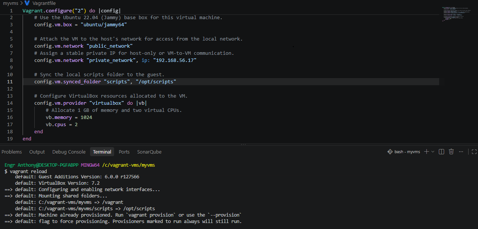
Task: Open terminal panel more actions menu
Action: 461,152
